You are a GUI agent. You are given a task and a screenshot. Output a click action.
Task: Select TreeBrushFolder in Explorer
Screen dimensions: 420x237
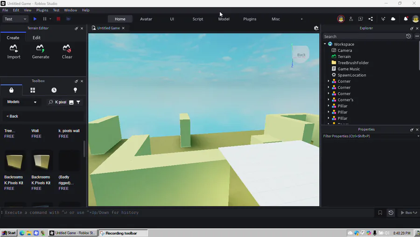coord(353,63)
